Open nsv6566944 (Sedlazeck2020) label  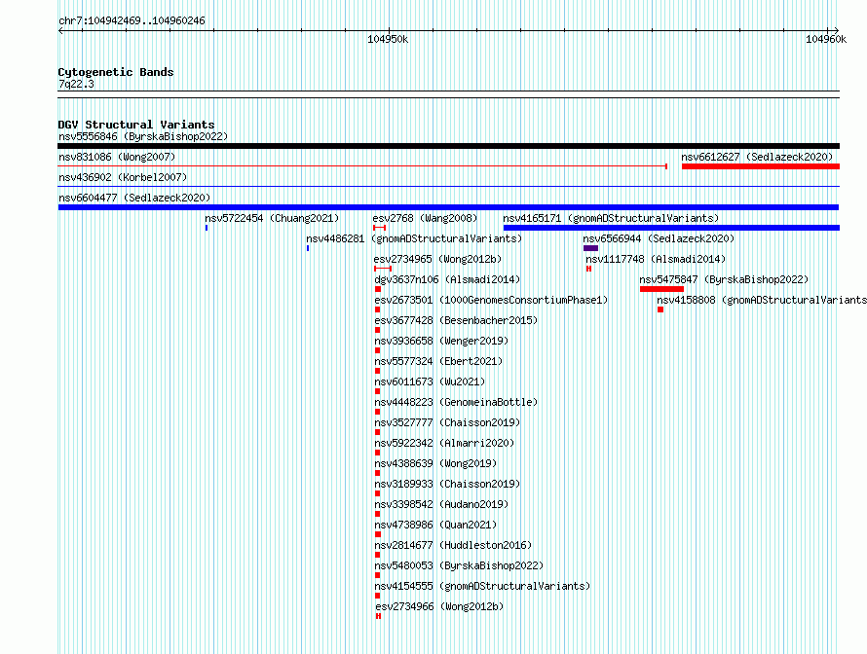click(659, 238)
